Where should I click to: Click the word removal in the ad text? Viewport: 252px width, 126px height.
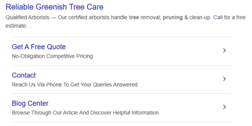150,18
